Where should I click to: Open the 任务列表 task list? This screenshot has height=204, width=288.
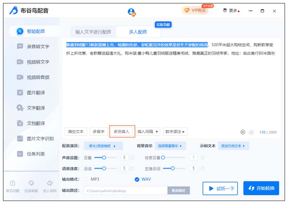pos(36,154)
